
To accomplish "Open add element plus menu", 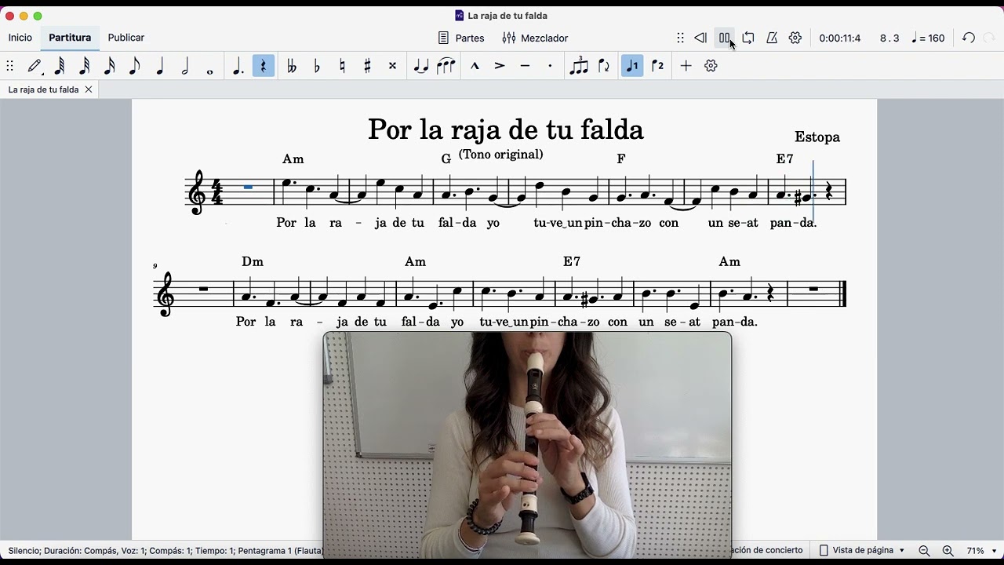I will [x=686, y=67].
